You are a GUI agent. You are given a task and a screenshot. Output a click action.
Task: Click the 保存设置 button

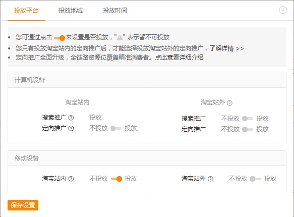[x=23, y=205]
